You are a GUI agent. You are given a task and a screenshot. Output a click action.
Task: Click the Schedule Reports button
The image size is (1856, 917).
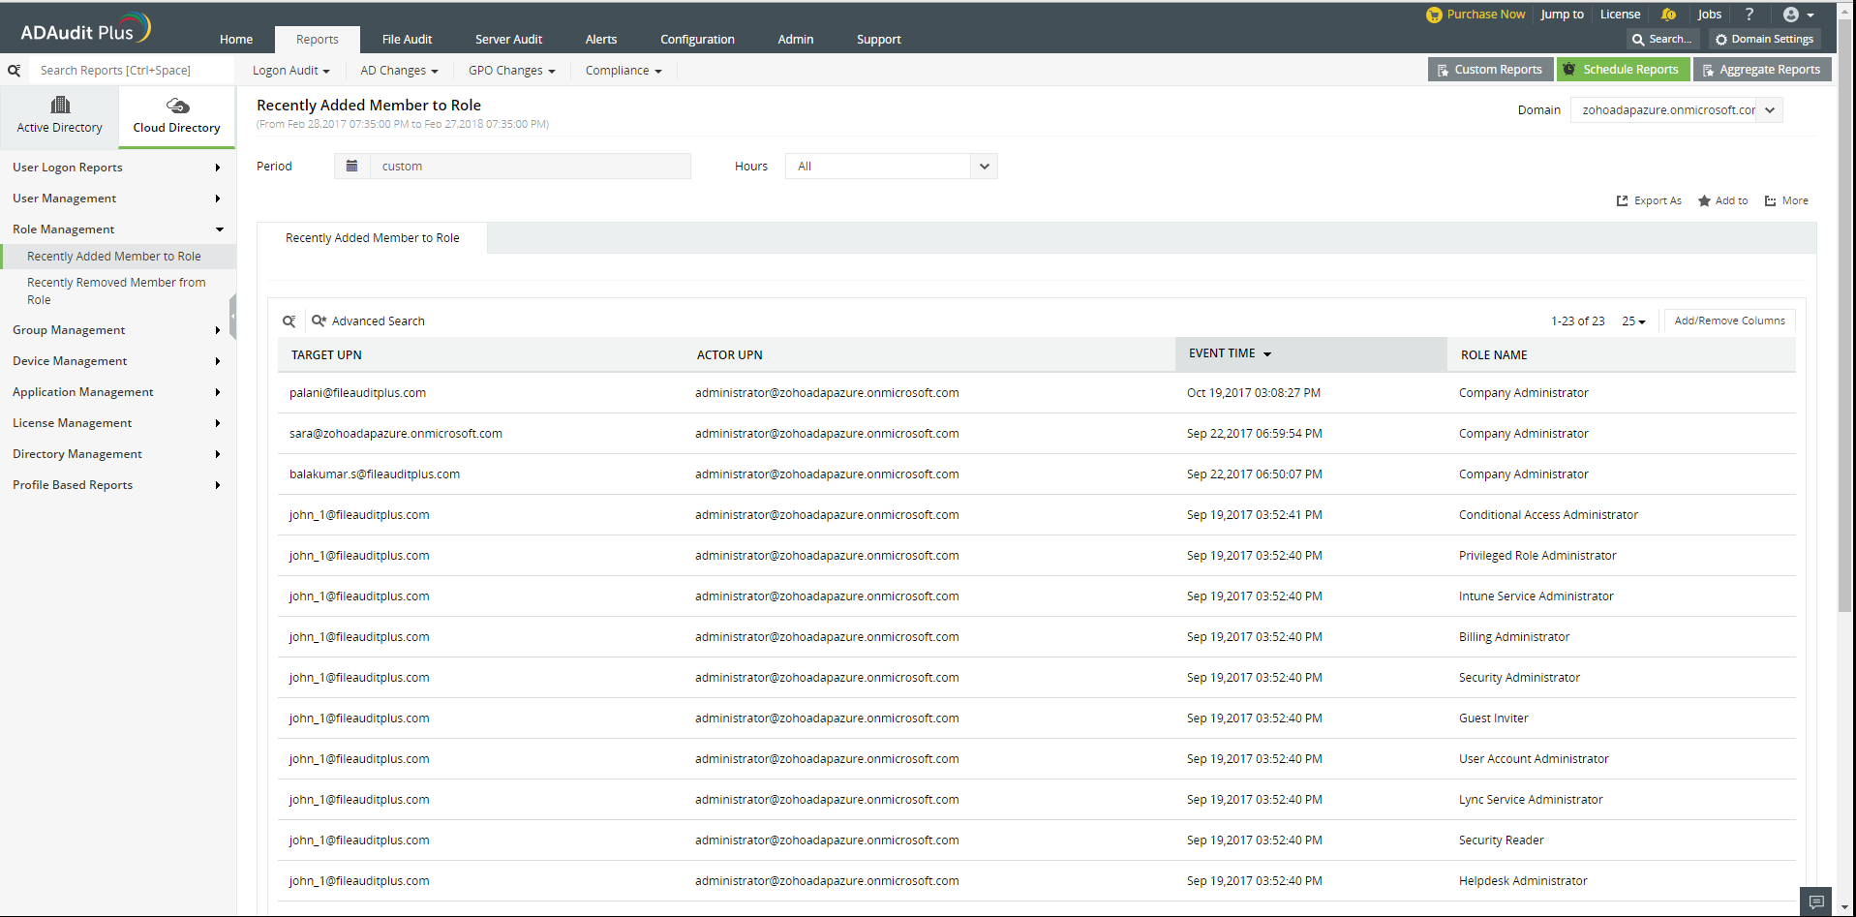(1623, 70)
